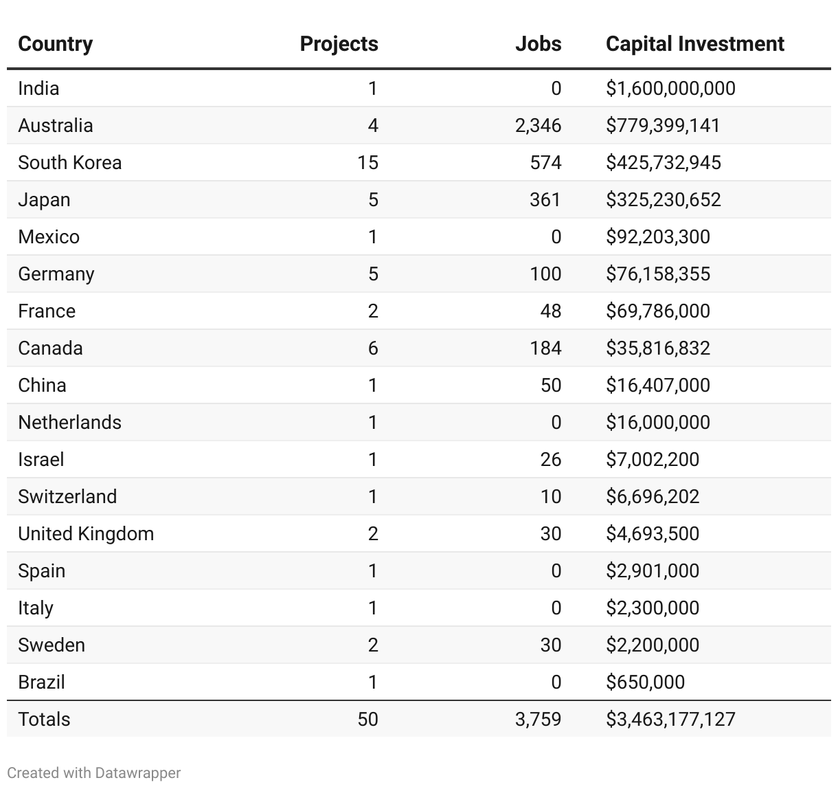Image resolution: width=838 pixels, height=789 pixels.
Task: Select the Totals row label
Action: coord(44,720)
